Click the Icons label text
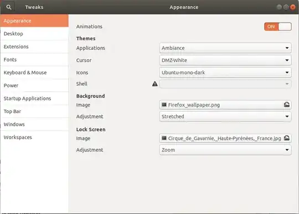The width and height of the screenshot is (299, 214). [82, 73]
